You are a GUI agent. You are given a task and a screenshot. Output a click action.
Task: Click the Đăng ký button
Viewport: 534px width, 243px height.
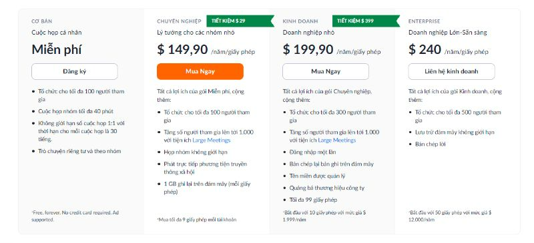[x=75, y=71]
